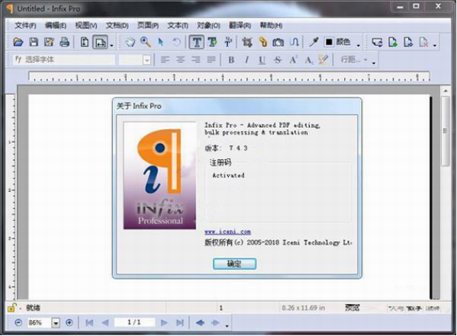The height and width of the screenshot is (336, 457).
Task: Activate the Text edit tool
Action: coord(197,43)
